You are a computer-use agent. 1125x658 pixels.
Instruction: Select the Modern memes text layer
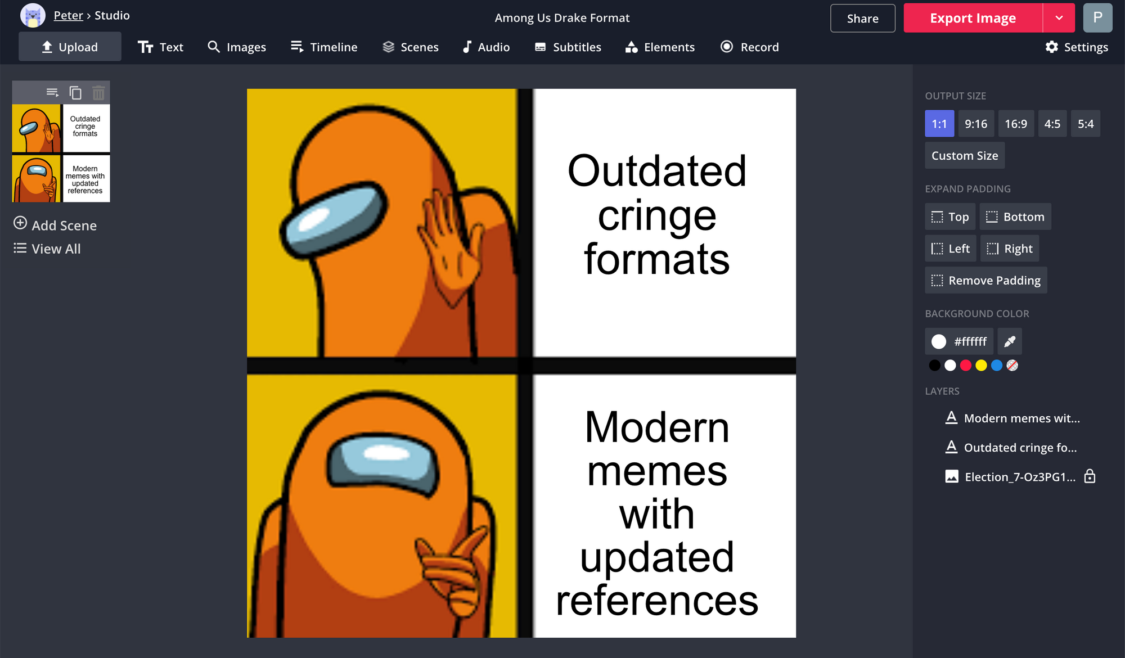(x=1021, y=418)
